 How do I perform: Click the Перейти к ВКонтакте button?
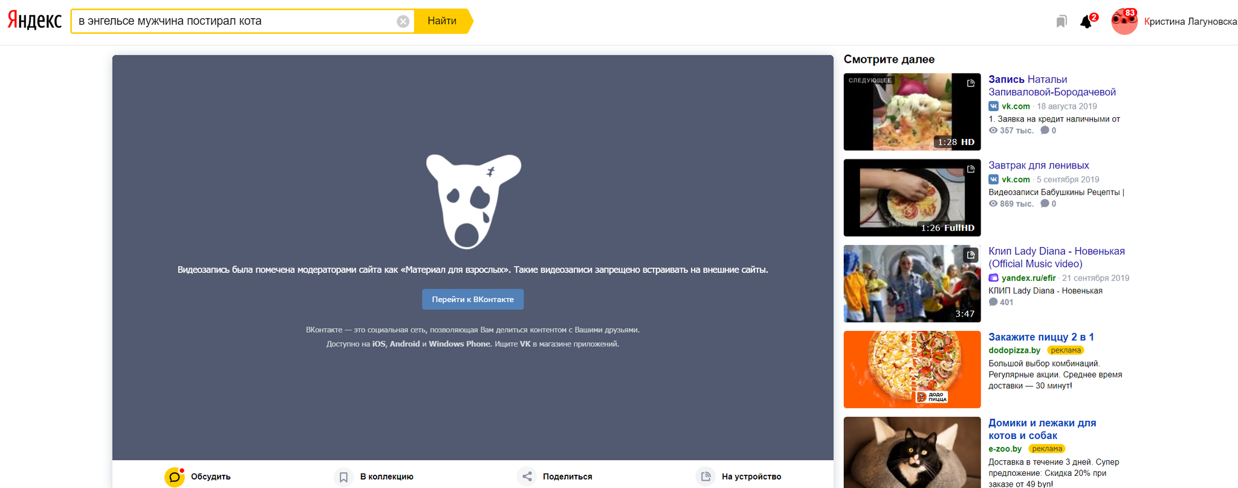click(x=473, y=300)
